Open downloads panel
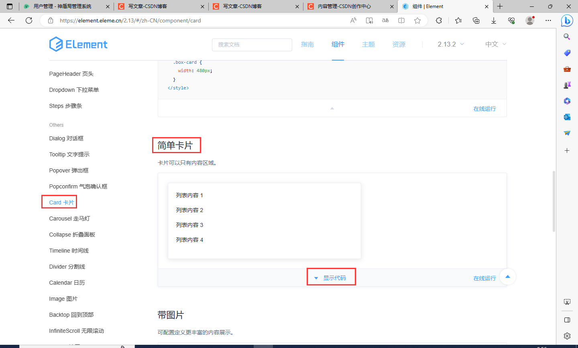The width and height of the screenshot is (578, 348). click(494, 20)
